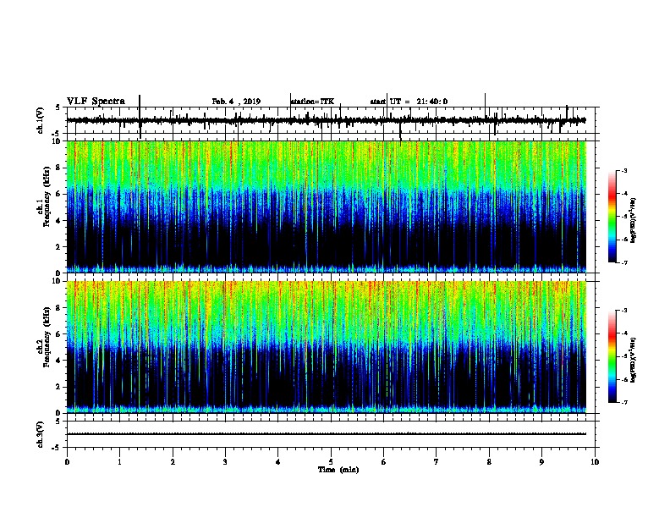The image size is (670, 518).
Task: Click the "9" minute tick label
Action: pyautogui.click(x=541, y=462)
